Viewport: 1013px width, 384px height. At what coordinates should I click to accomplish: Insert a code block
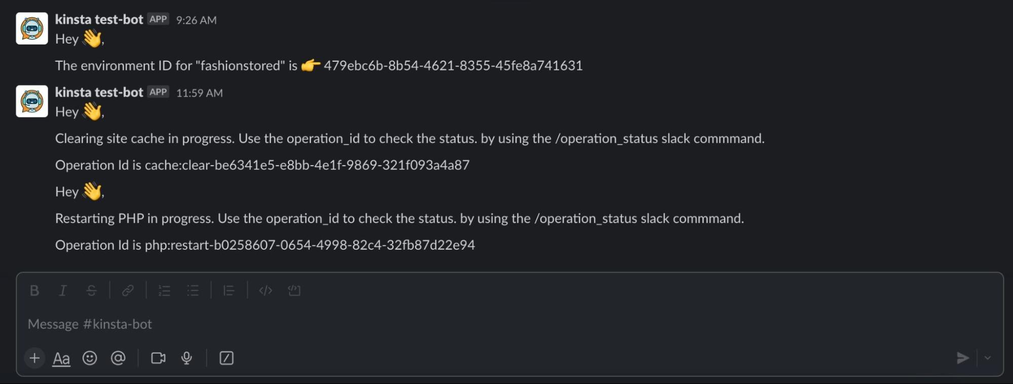294,291
